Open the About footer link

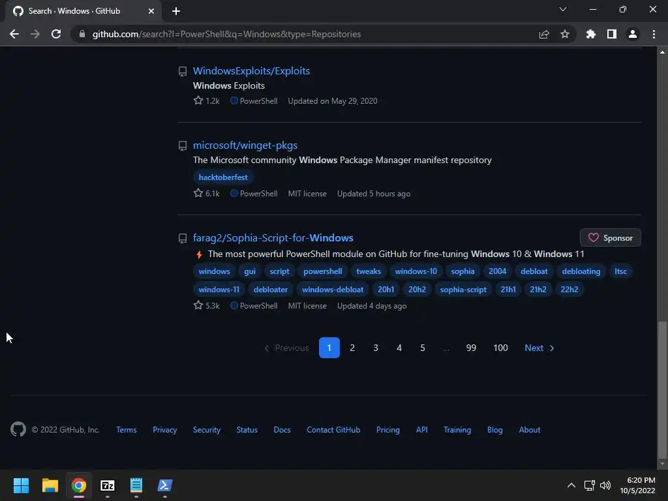530,429
